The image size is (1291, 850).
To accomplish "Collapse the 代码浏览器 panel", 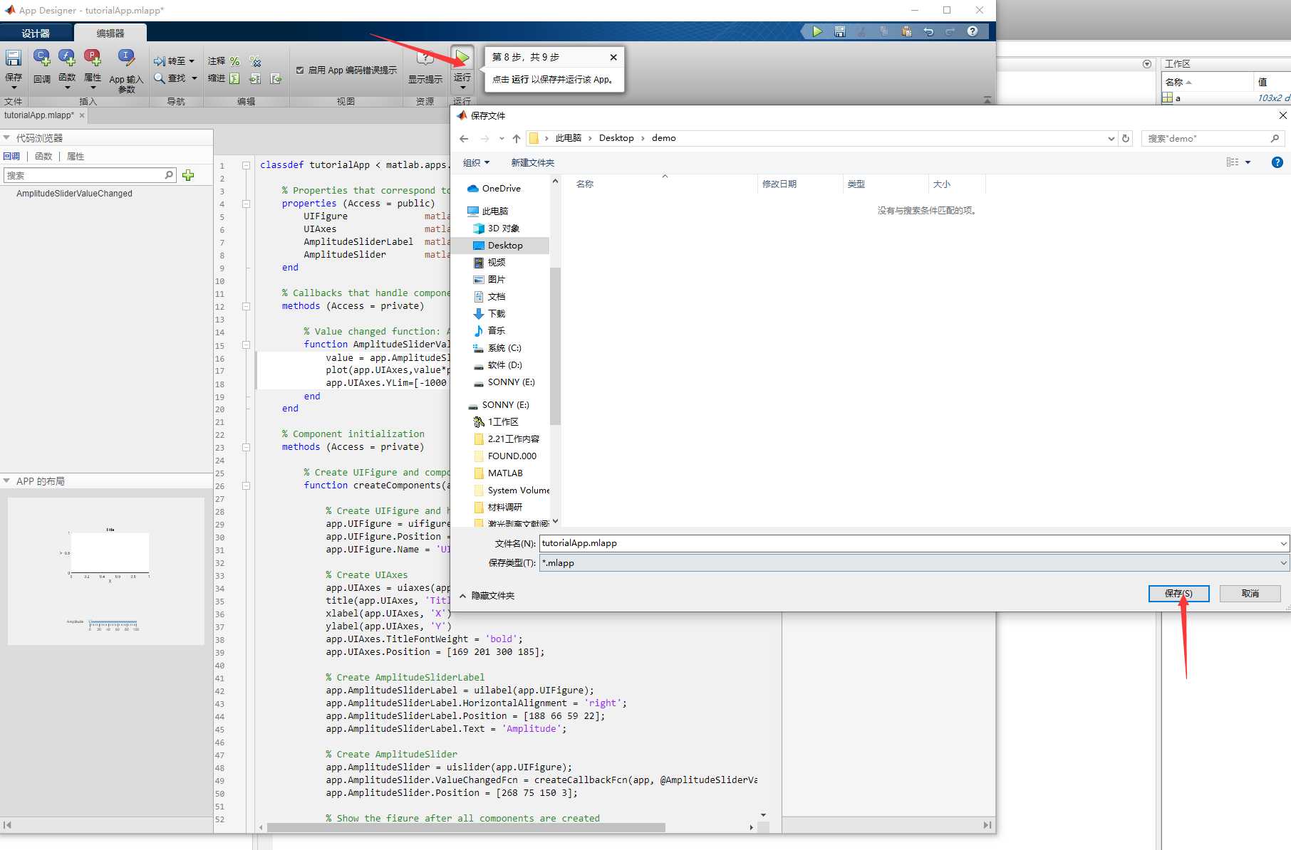I will pos(6,137).
